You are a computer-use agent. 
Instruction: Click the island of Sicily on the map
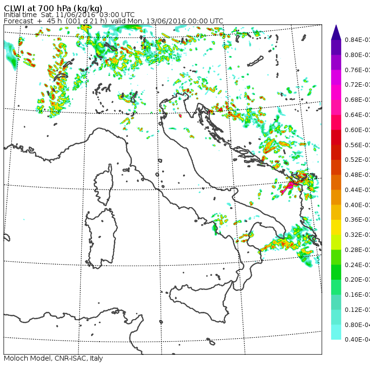coord(201,301)
